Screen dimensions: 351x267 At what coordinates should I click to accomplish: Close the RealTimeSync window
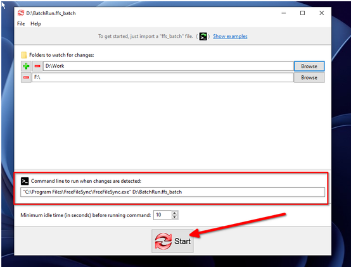point(322,13)
